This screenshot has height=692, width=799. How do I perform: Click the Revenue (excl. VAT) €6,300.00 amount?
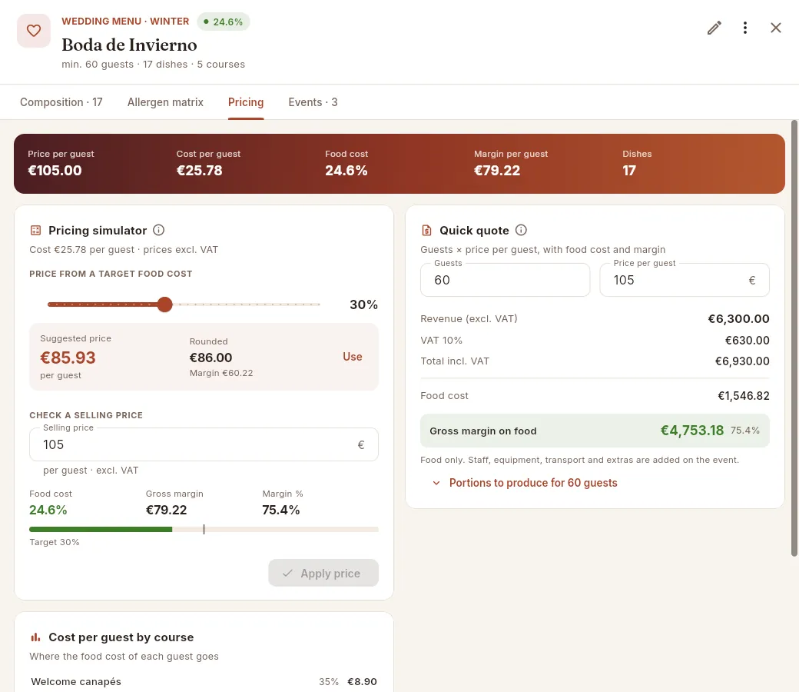(738, 319)
